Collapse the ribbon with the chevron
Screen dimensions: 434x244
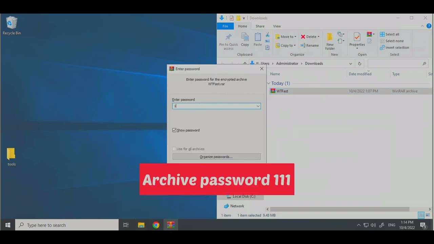click(422, 26)
